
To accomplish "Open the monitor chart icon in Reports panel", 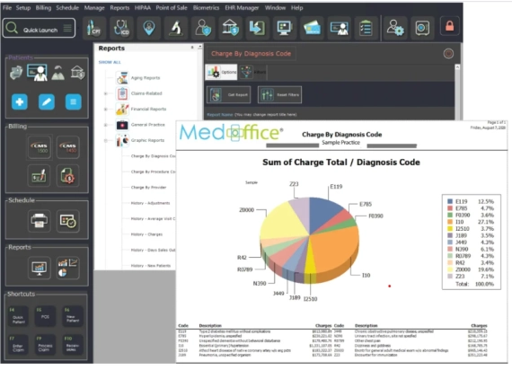I will pyautogui.click(x=40, y=268).
